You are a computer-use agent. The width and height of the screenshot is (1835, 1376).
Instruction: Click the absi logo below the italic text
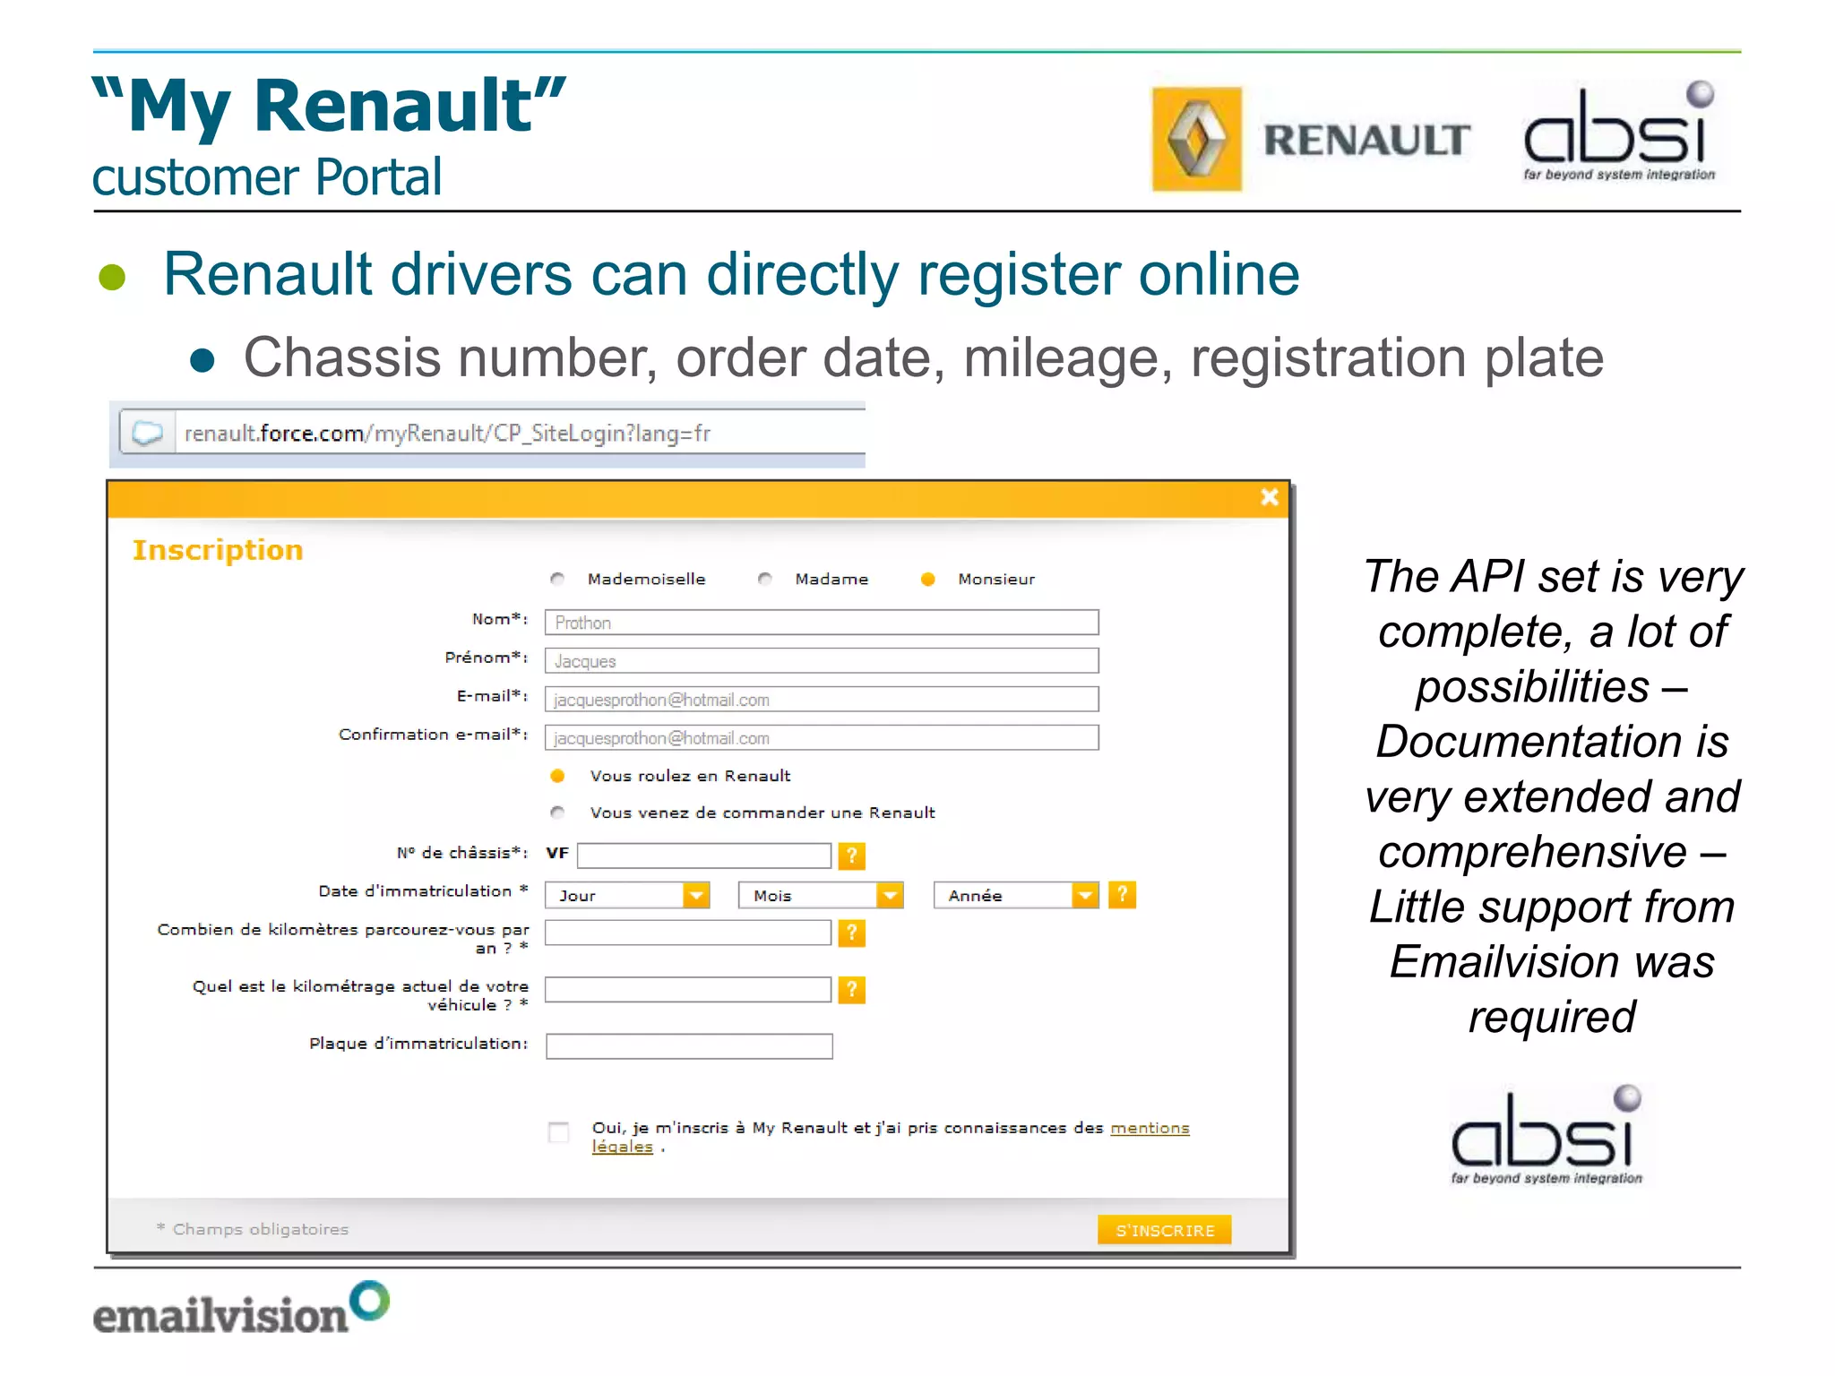[1546, 1135]
